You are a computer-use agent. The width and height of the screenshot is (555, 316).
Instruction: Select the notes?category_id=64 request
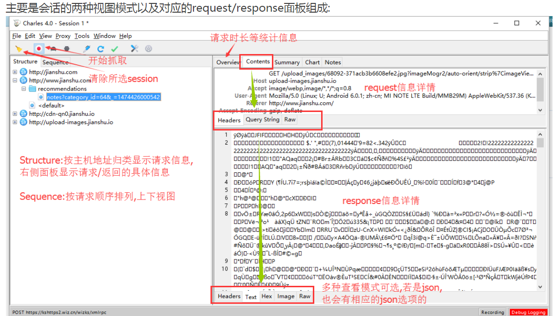tap(103, 97)
